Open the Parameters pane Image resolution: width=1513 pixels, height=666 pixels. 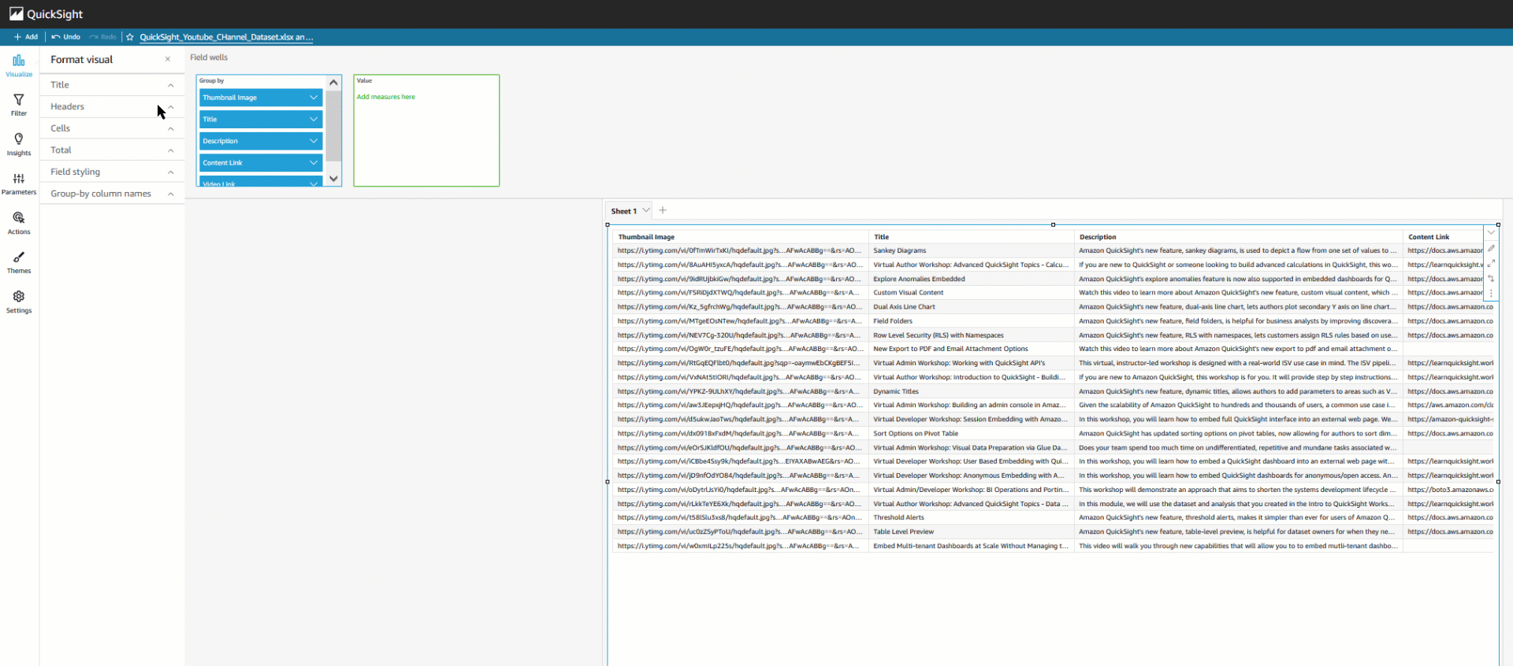[19, 183]
